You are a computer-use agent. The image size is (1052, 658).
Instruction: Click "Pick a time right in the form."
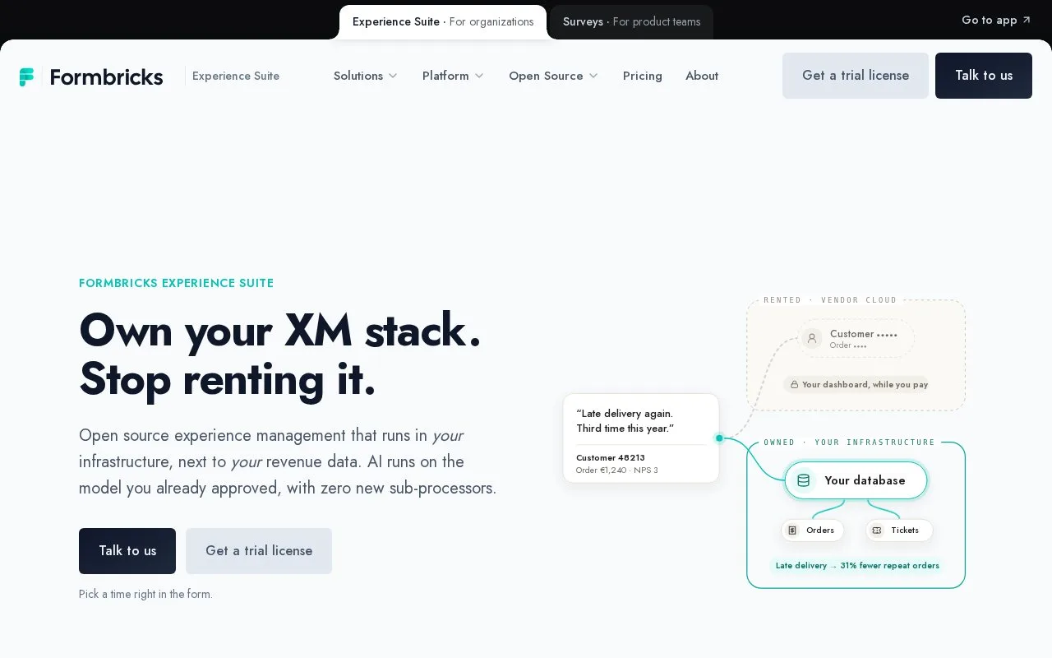click(x=145, y=594)
